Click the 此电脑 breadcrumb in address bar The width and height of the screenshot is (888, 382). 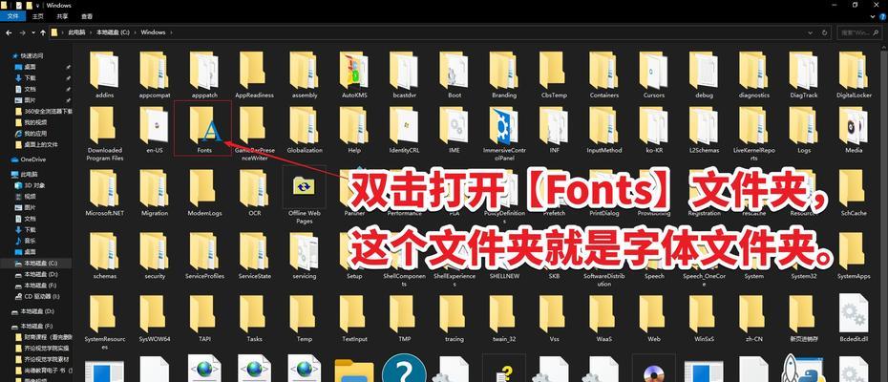click(x=75, y=32)
